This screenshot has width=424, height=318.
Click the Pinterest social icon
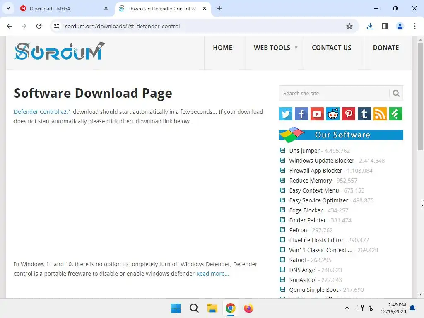(x=349, y=114)
